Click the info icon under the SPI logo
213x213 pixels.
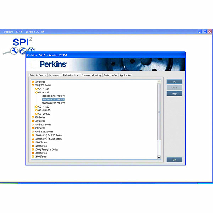tap(31, 51)
